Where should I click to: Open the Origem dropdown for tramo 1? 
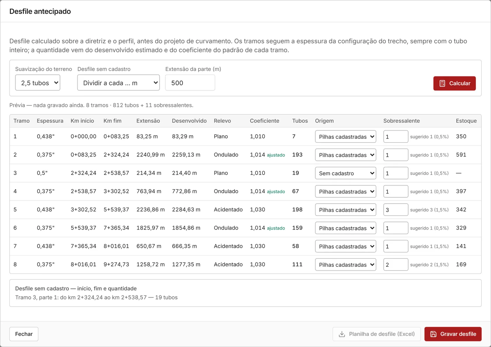pyautogui.click(x=345, y=137)
